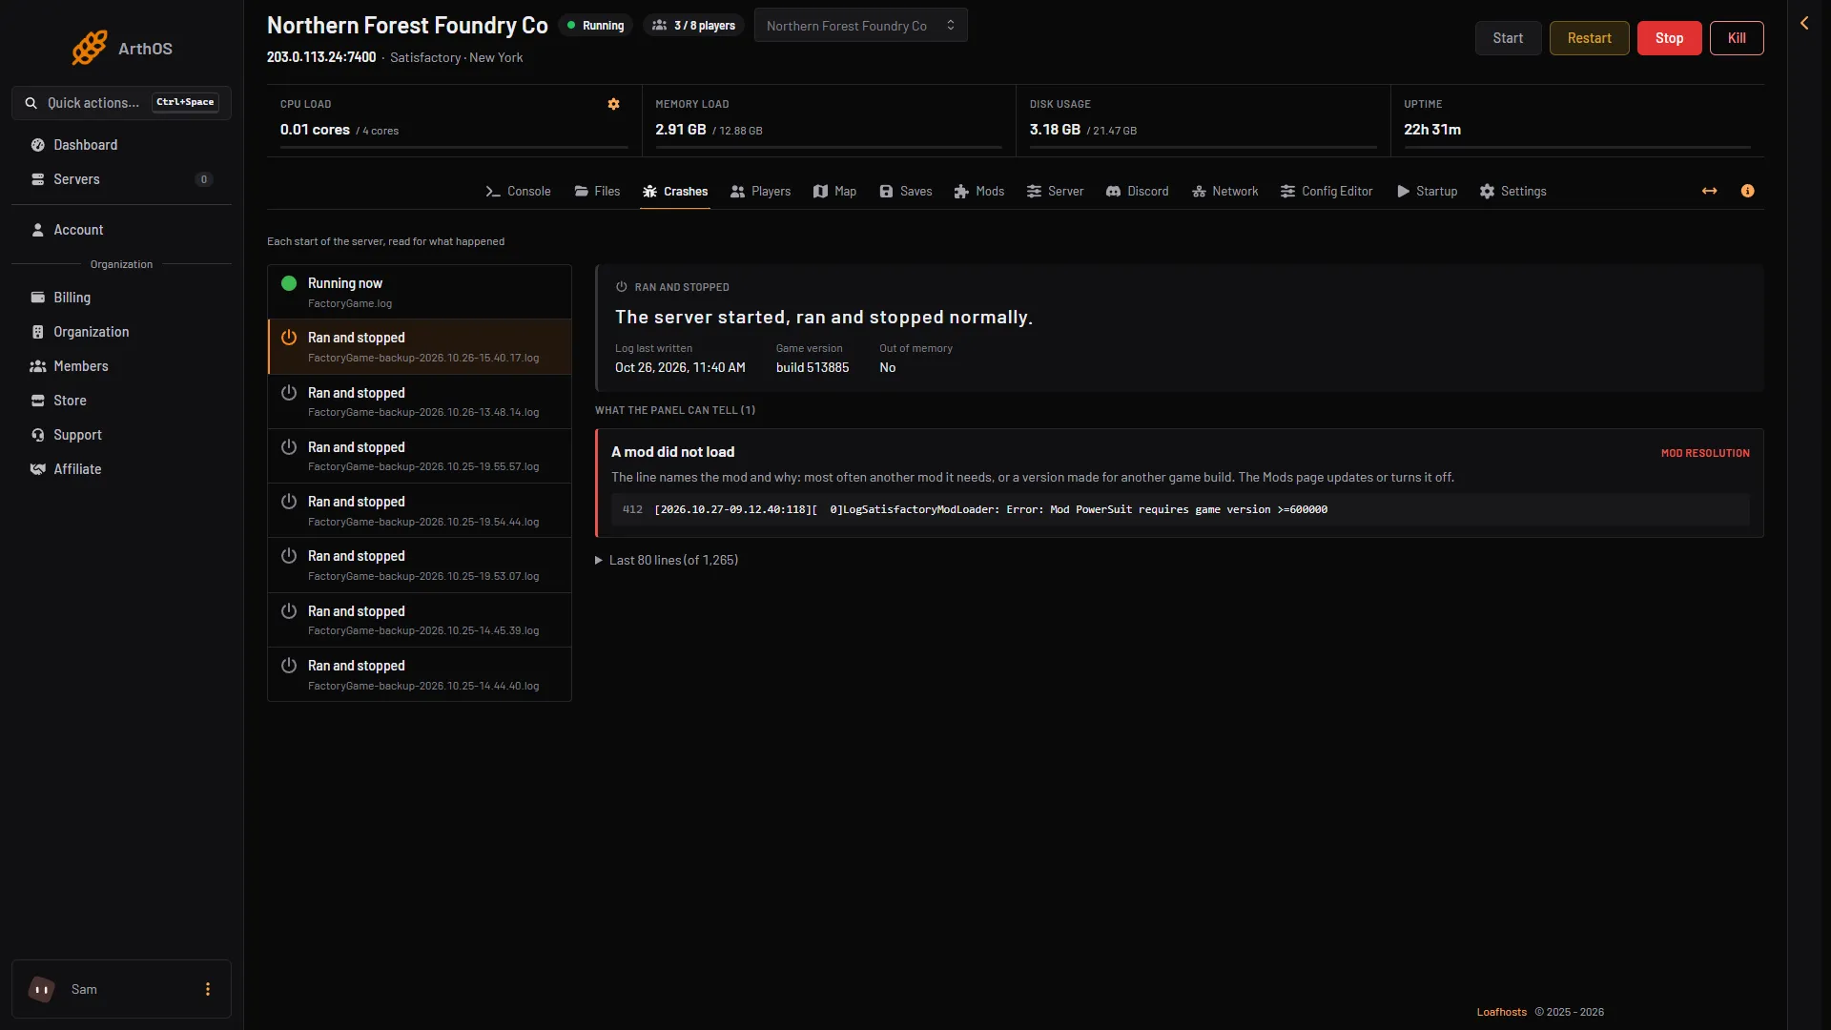Open the Saves tab

pos(905,192)
